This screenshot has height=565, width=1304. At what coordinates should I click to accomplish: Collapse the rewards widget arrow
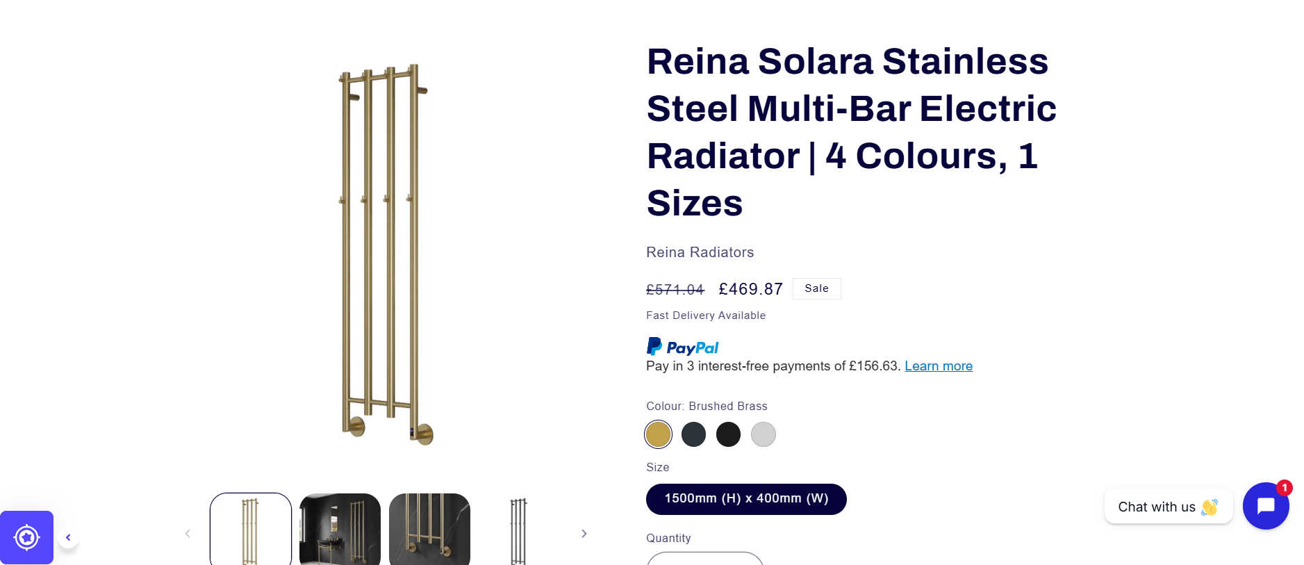pos(68,537)
